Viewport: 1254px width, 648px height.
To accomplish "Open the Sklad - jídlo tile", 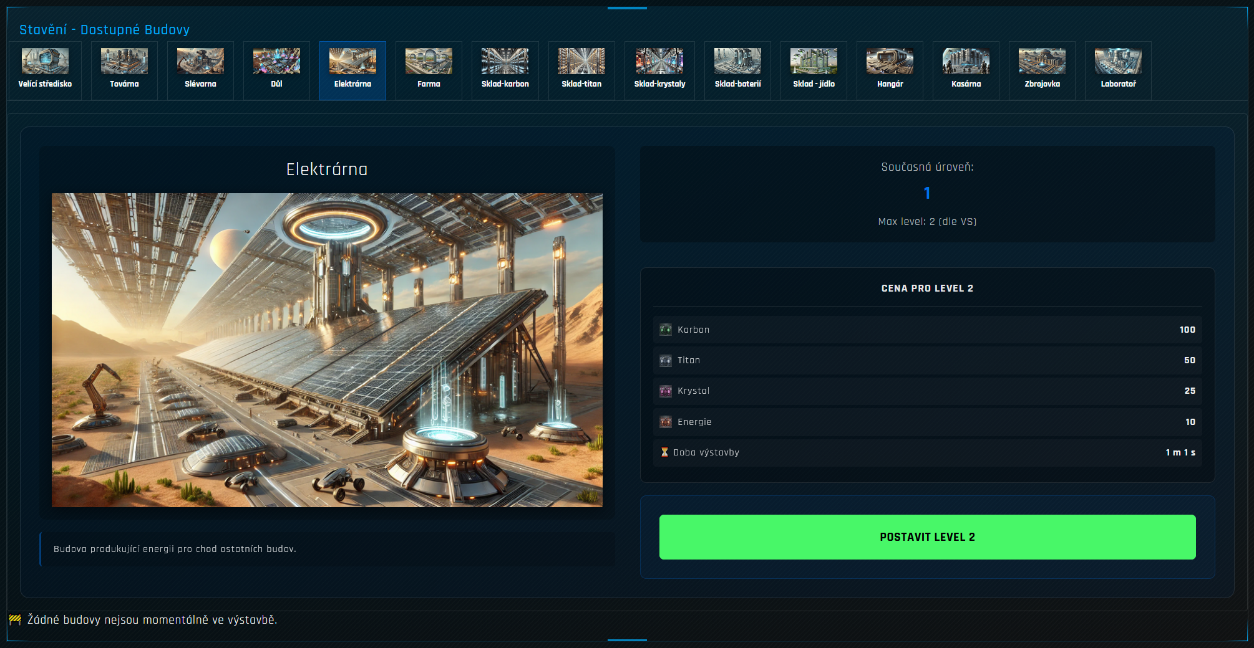I will point(814,70).
